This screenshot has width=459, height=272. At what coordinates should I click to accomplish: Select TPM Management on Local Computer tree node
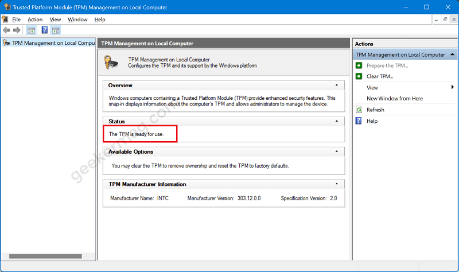pyautogui.click(x=48, y=43)
